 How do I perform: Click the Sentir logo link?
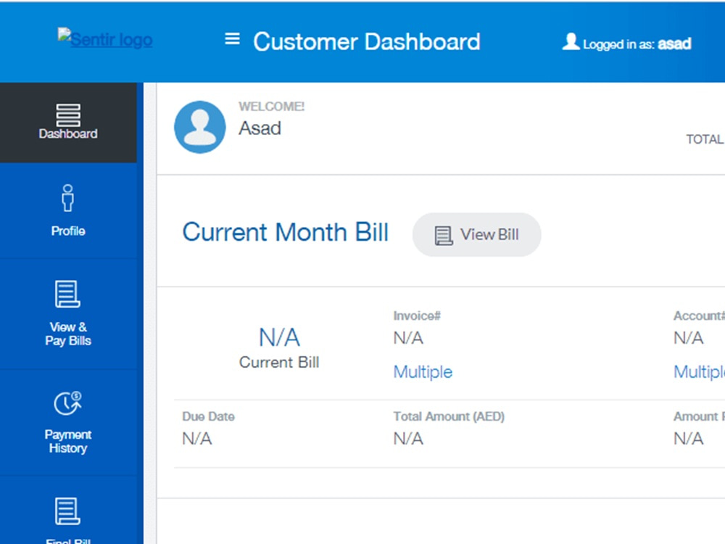click(x=105, y=38)
